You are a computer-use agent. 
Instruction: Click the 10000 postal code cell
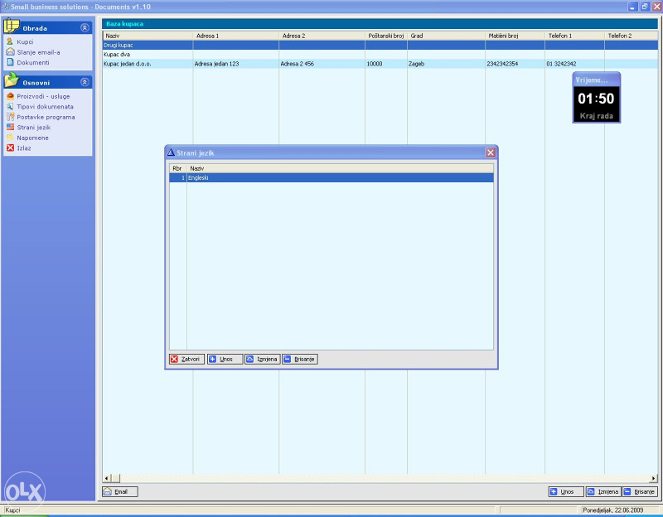pyautogui.click(x=386, y=64)
